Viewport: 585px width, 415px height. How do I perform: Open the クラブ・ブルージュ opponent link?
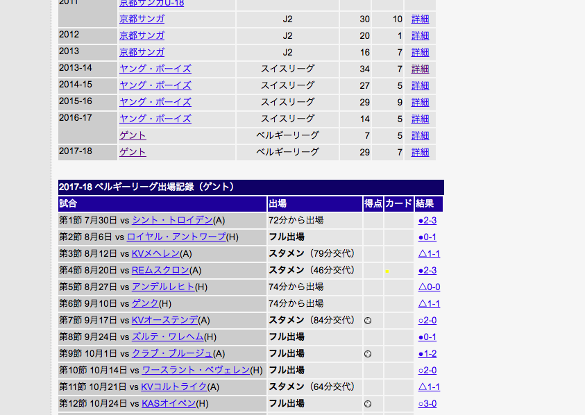tap(172, 353)
